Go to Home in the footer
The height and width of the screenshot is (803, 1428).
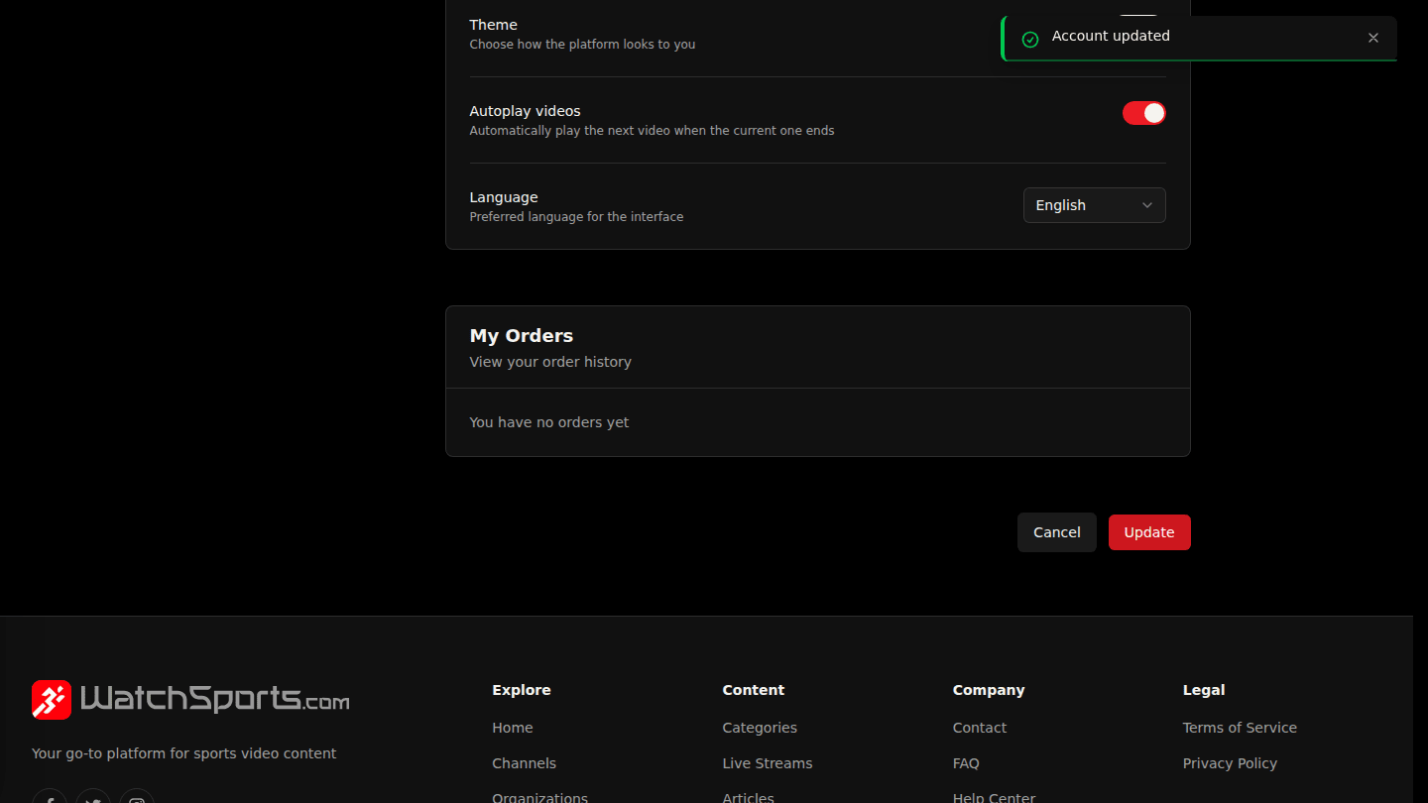pyautogui.click(x=513, y=728)
